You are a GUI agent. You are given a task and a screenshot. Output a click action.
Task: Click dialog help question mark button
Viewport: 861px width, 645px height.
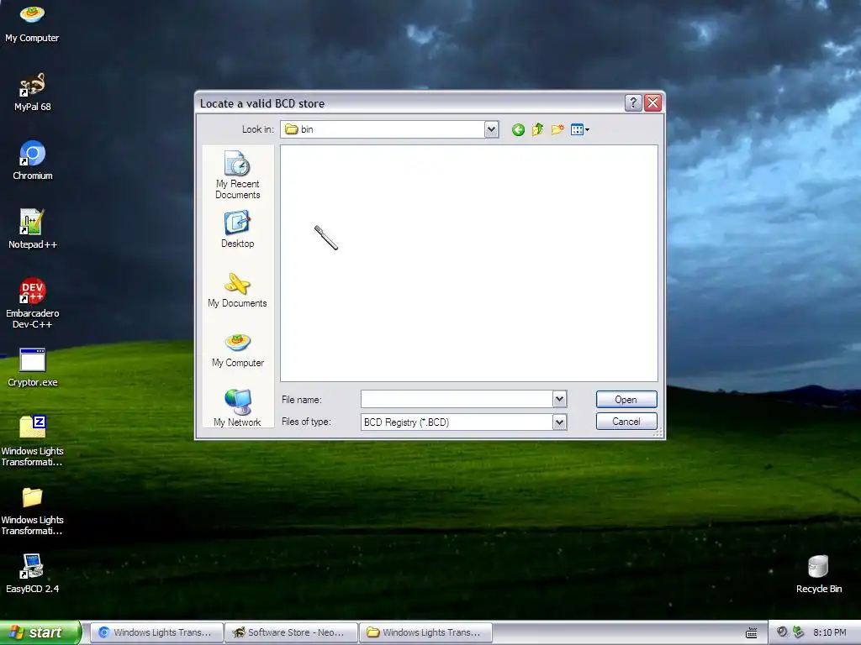tap(633, 102)
